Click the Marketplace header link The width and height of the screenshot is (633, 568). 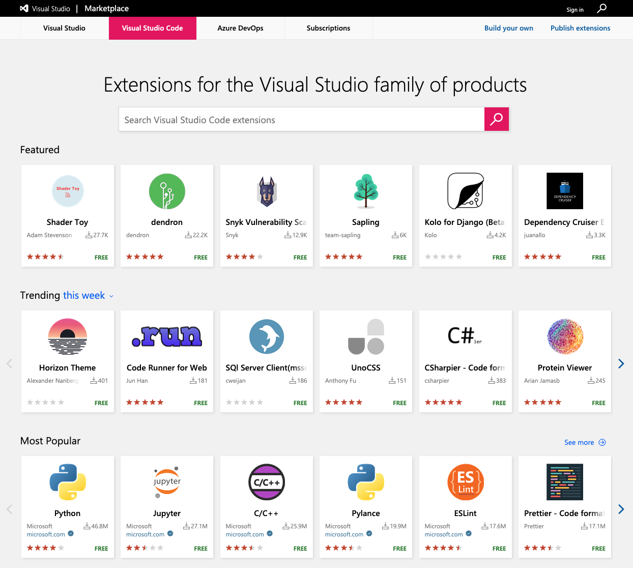(x=106, y=9)
